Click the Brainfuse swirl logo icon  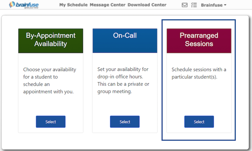[12, 5]
